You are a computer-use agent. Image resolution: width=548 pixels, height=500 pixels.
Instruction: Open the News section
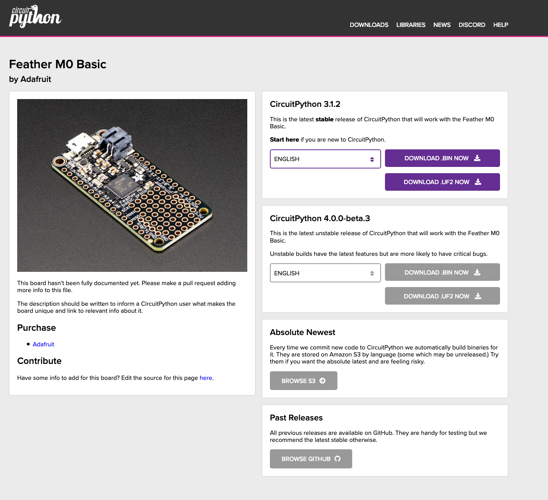[x=442, y=25]
